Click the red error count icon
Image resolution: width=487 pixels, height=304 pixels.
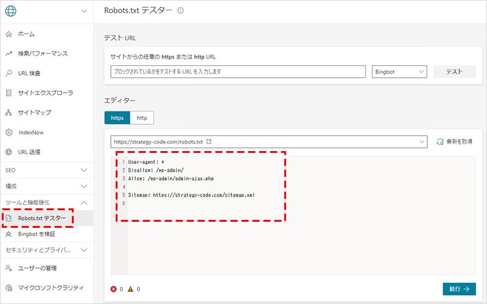pos(114,289)
